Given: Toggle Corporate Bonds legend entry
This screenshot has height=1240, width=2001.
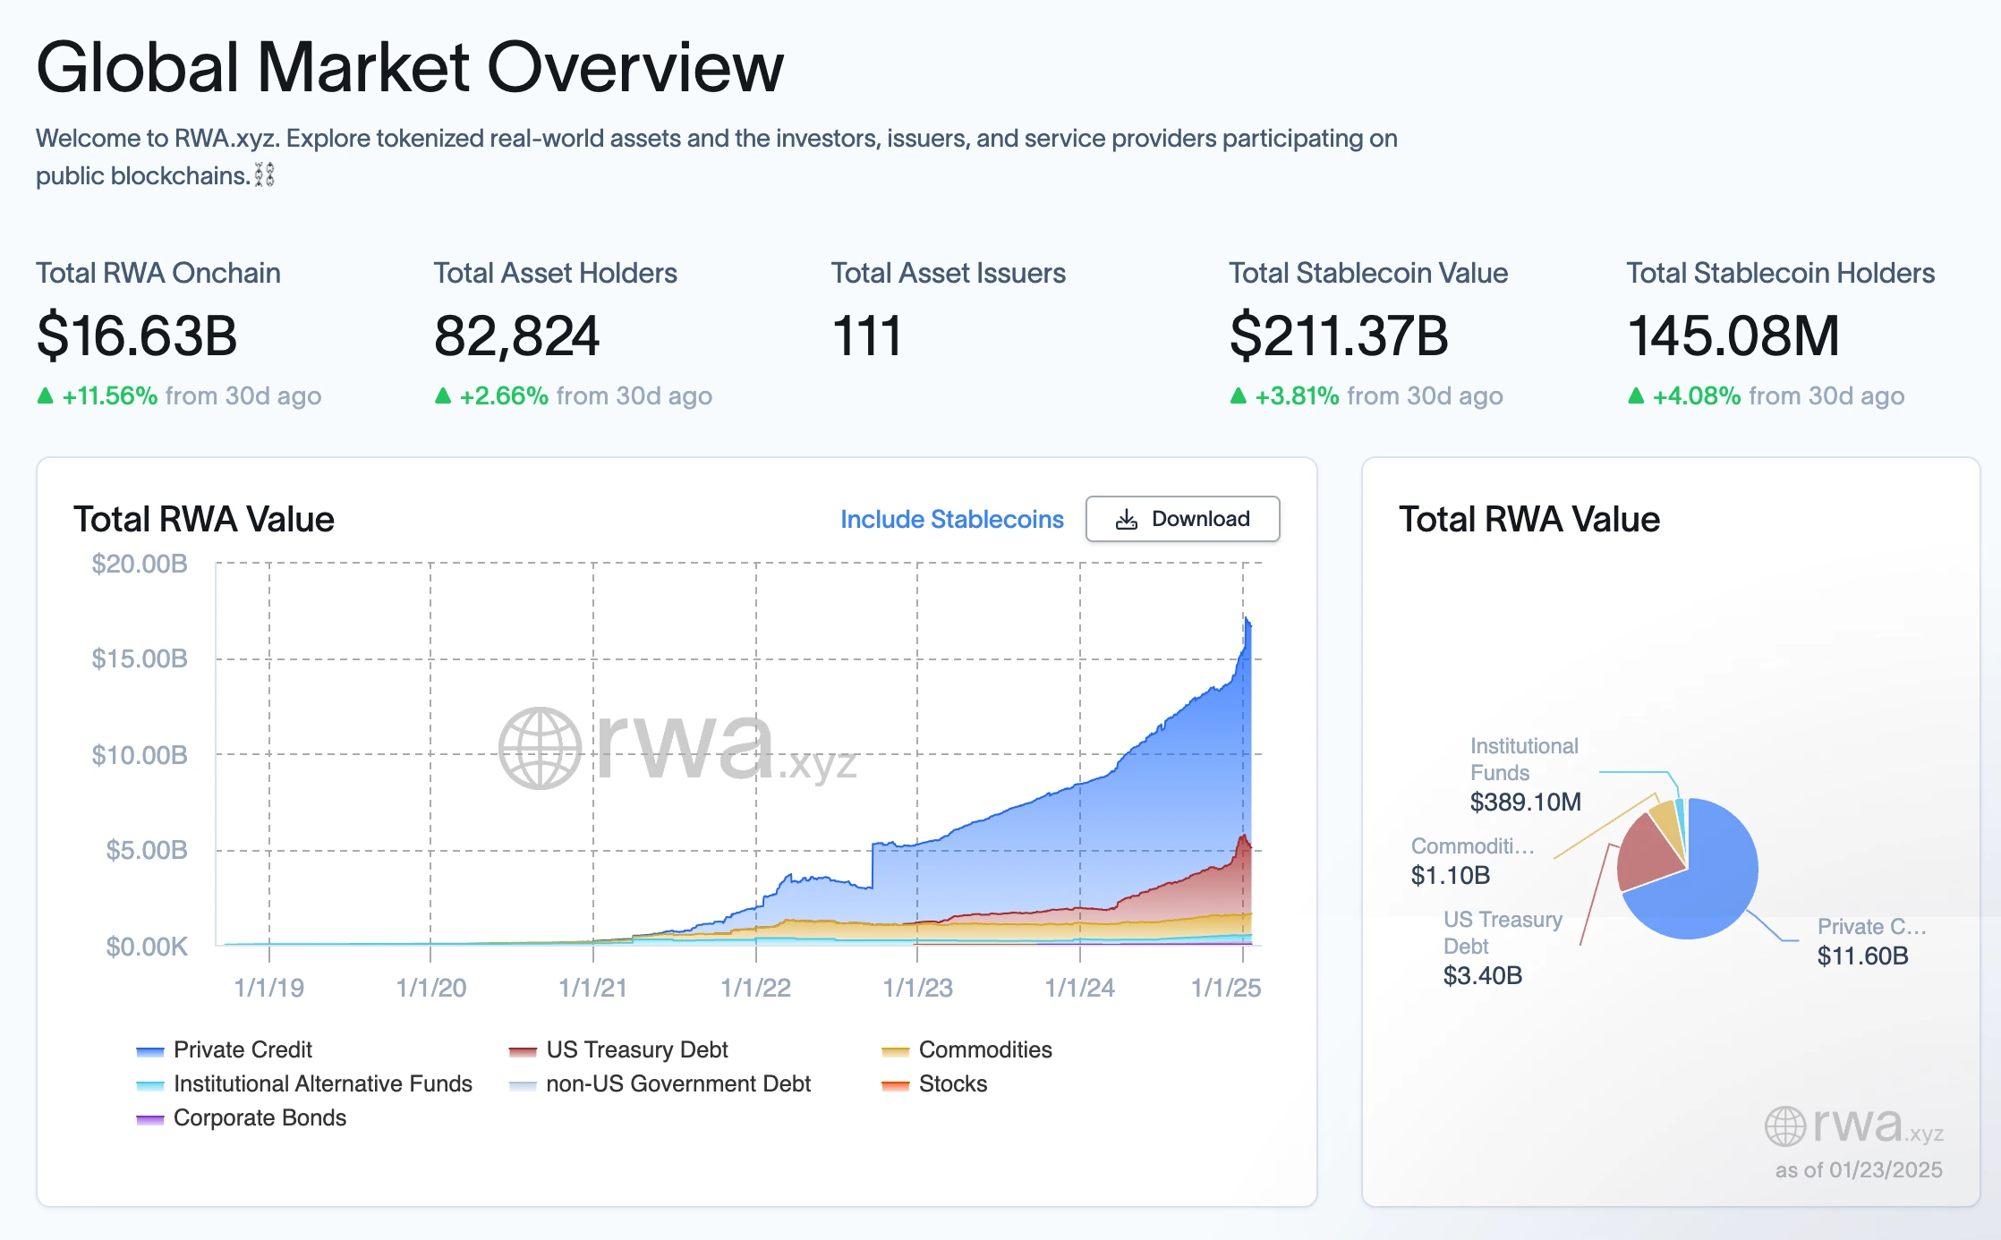Looking at the screenshot, I should [x=260, y=1117].
